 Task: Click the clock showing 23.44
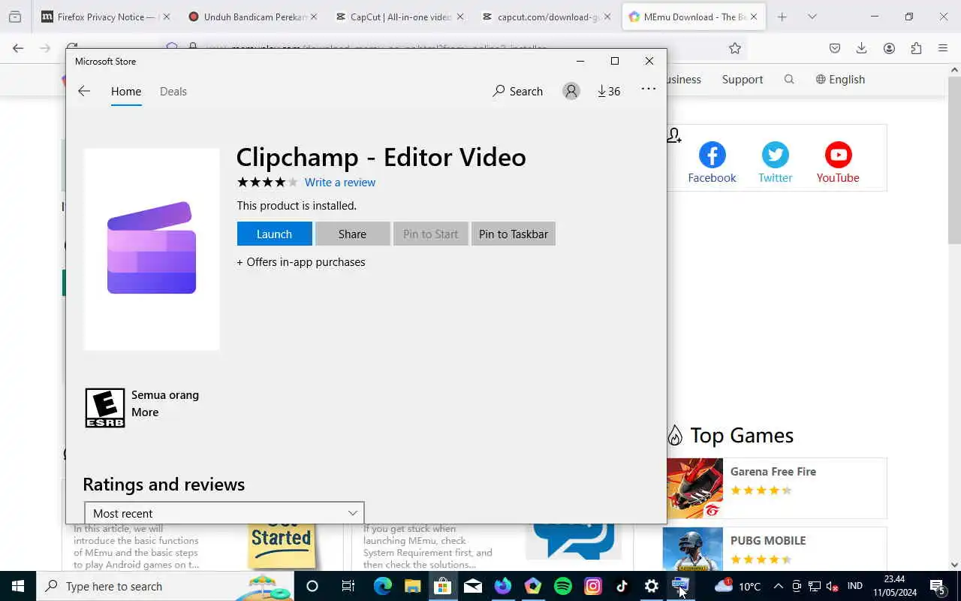pyautogui.click(x=894, y=586)
